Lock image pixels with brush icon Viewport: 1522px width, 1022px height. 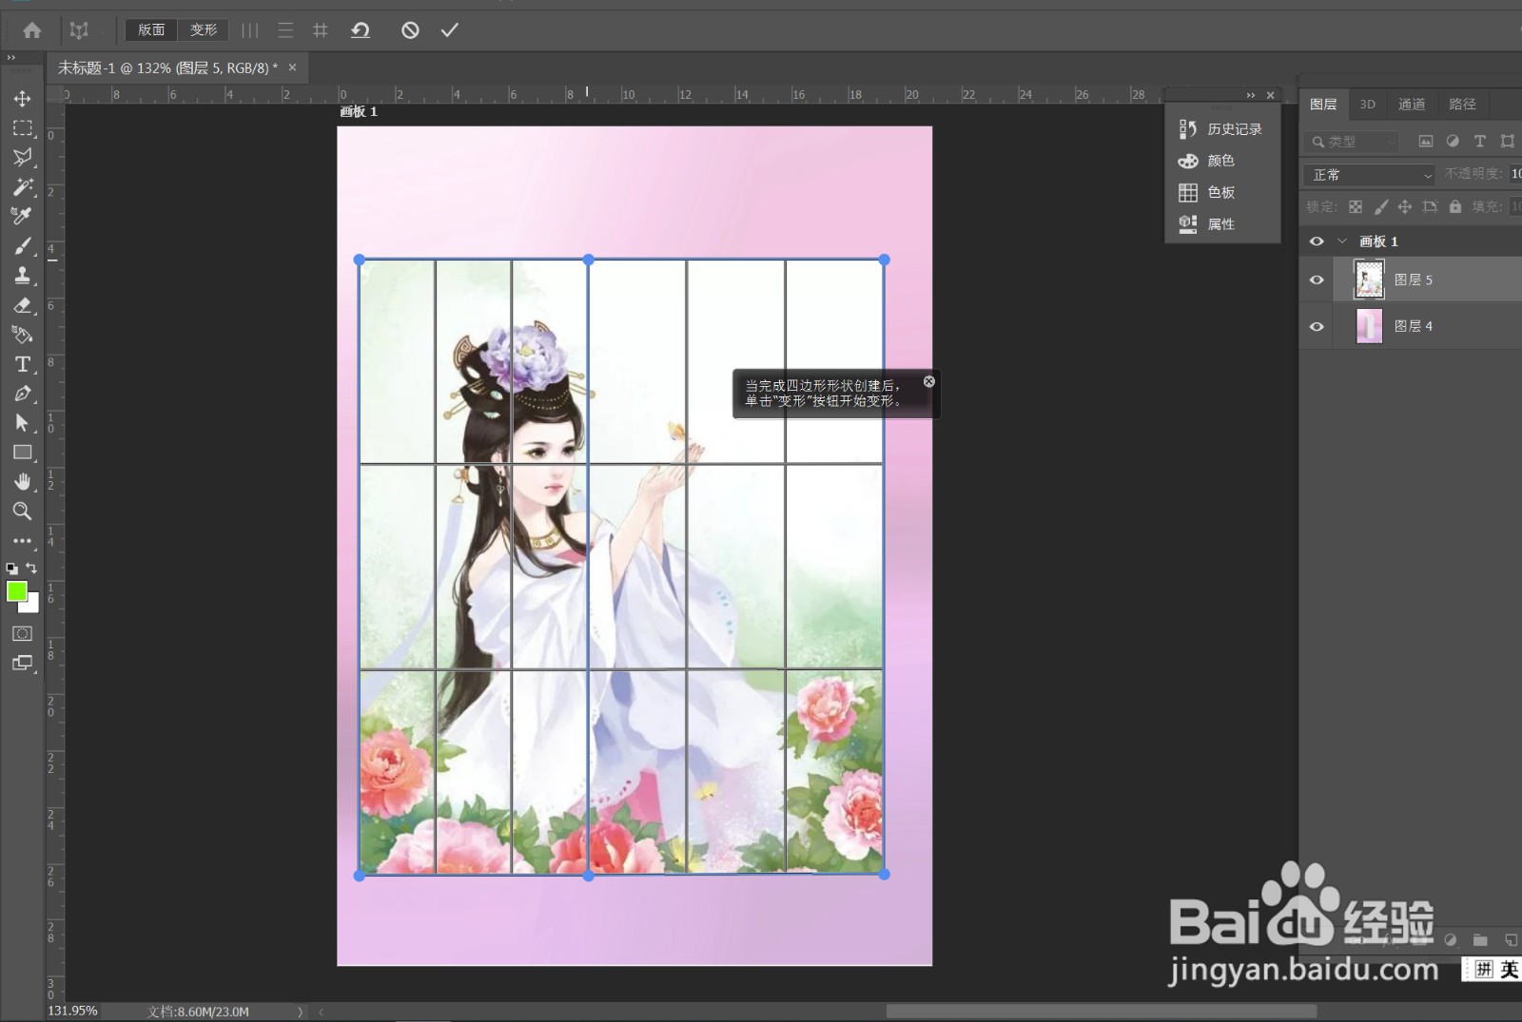tap(1380, 206)
